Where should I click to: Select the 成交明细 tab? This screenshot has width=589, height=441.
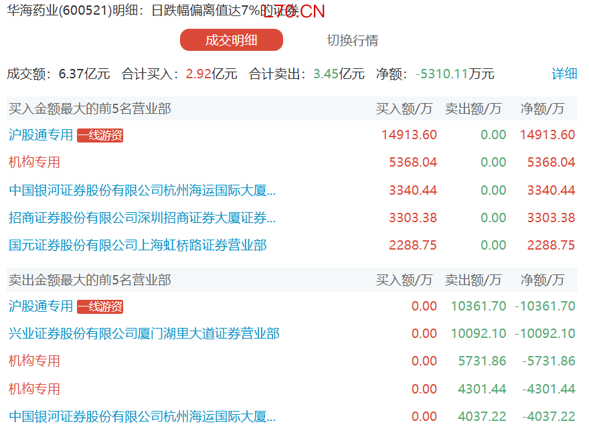[x=231, y=40]
